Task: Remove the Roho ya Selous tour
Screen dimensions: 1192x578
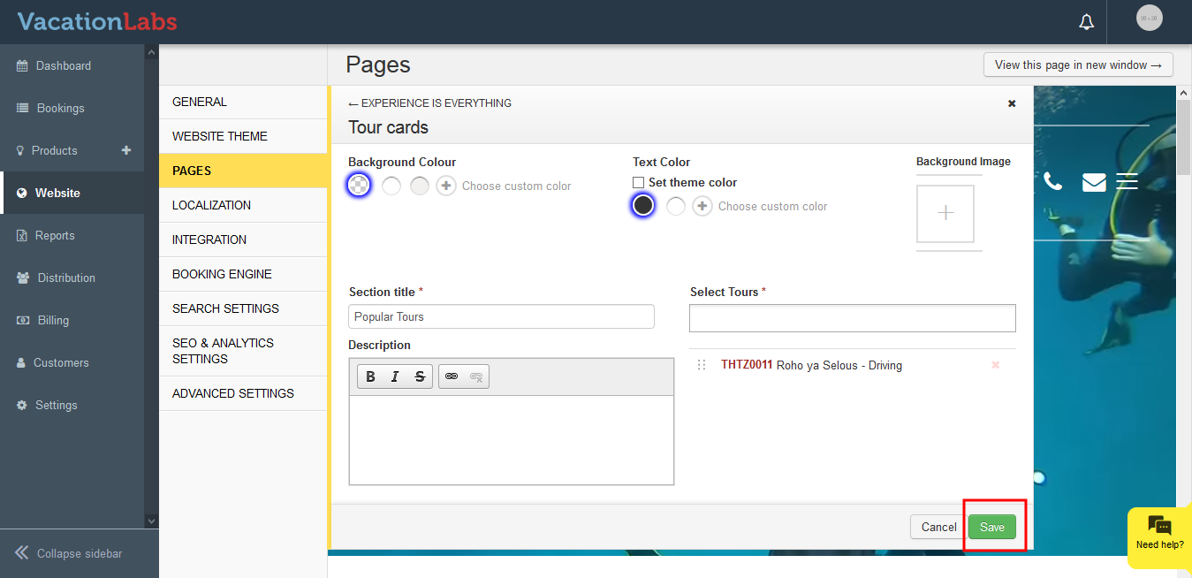Action: coord(995,365)
